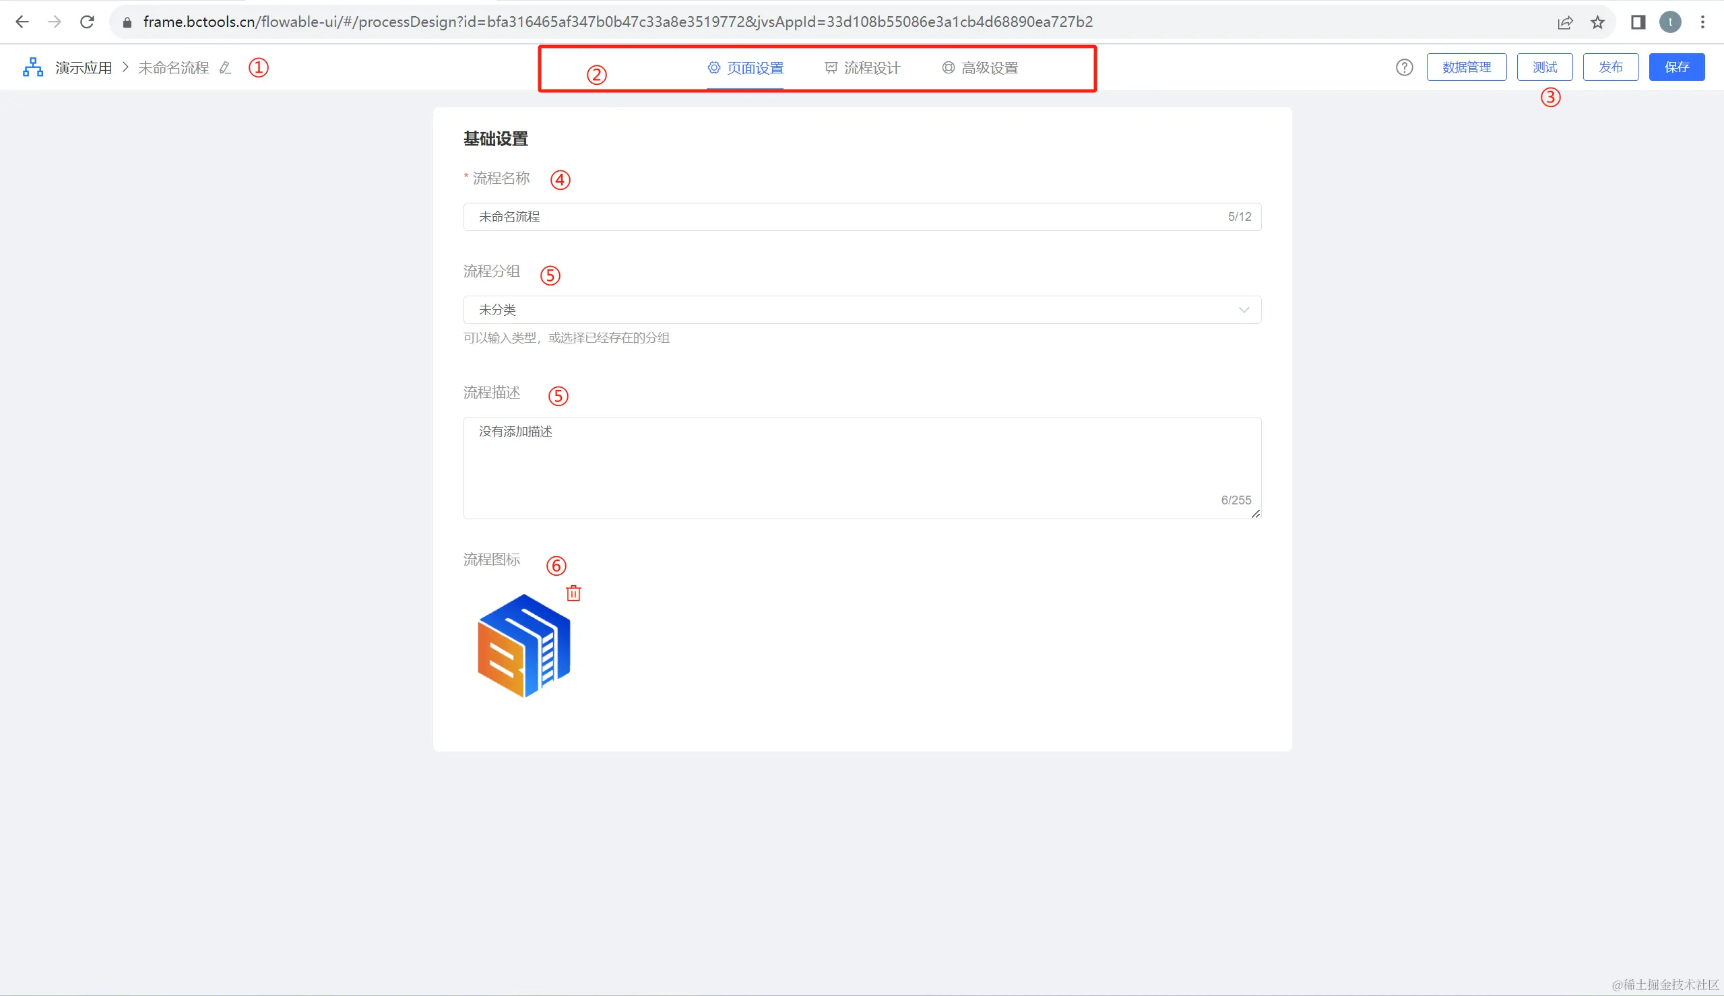Click the browser reload icon
Image resolution: width=1724 pixels, height=996 pixels.
coord(87,22)
